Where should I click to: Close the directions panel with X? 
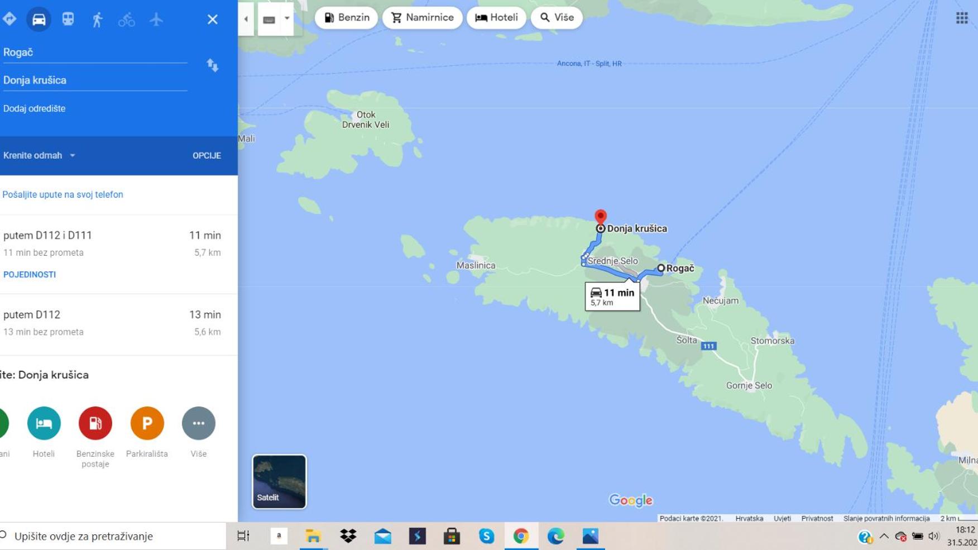[x=213, y=20]
